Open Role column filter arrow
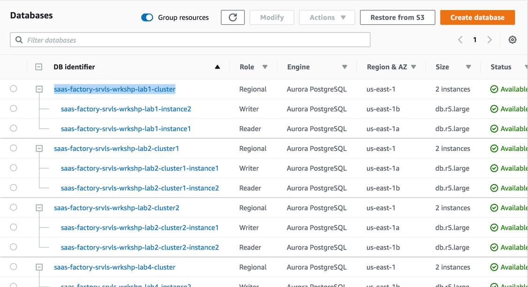 pos(265,67)
